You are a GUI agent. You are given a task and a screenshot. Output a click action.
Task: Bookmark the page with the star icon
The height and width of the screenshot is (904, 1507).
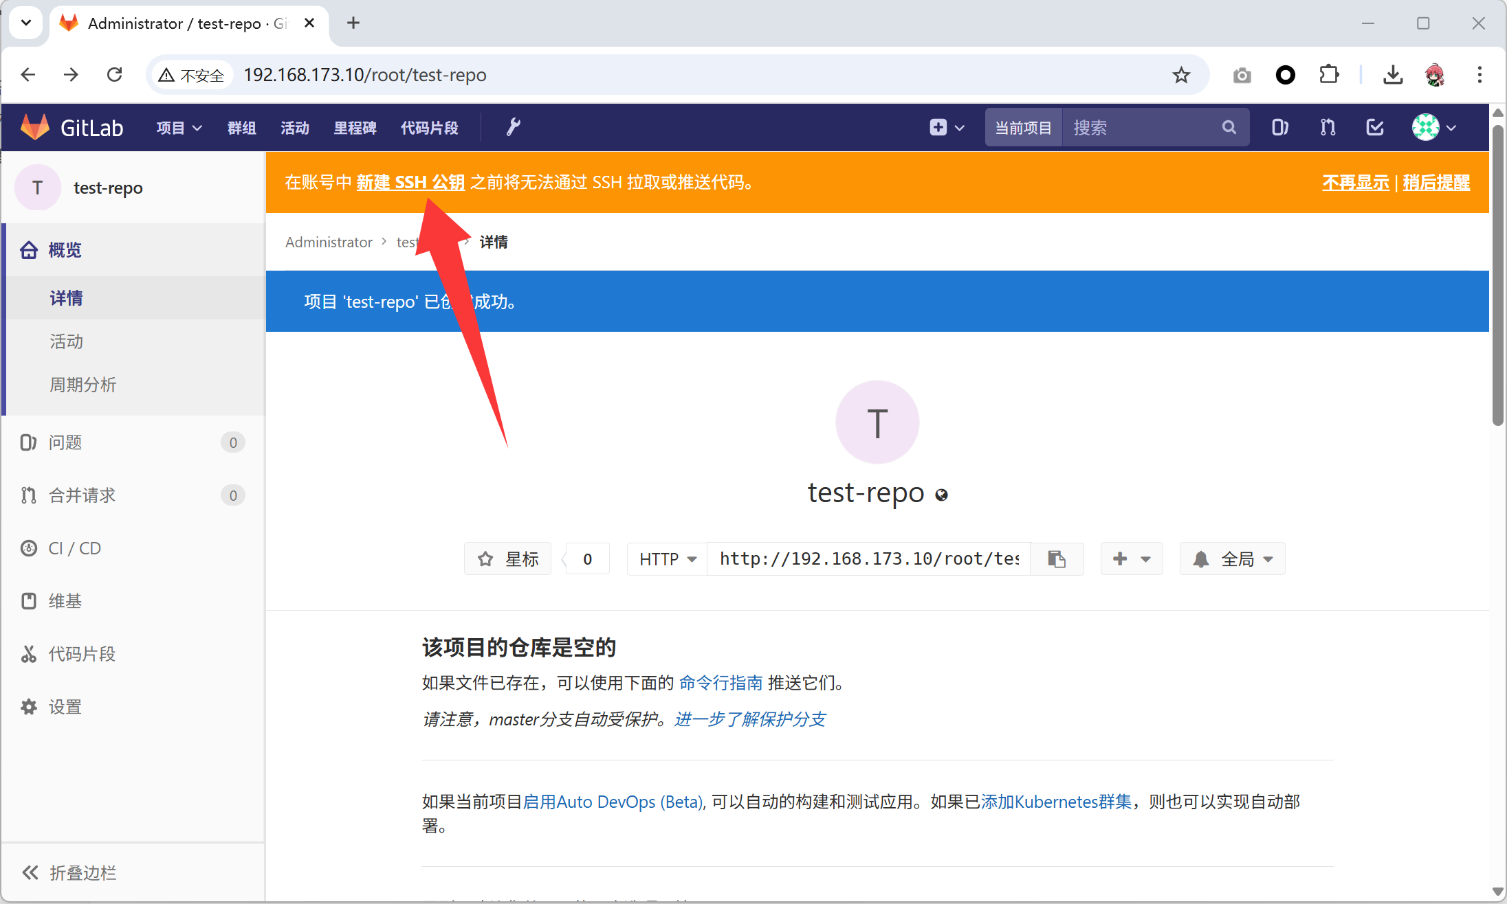(x=1181, y=75)
